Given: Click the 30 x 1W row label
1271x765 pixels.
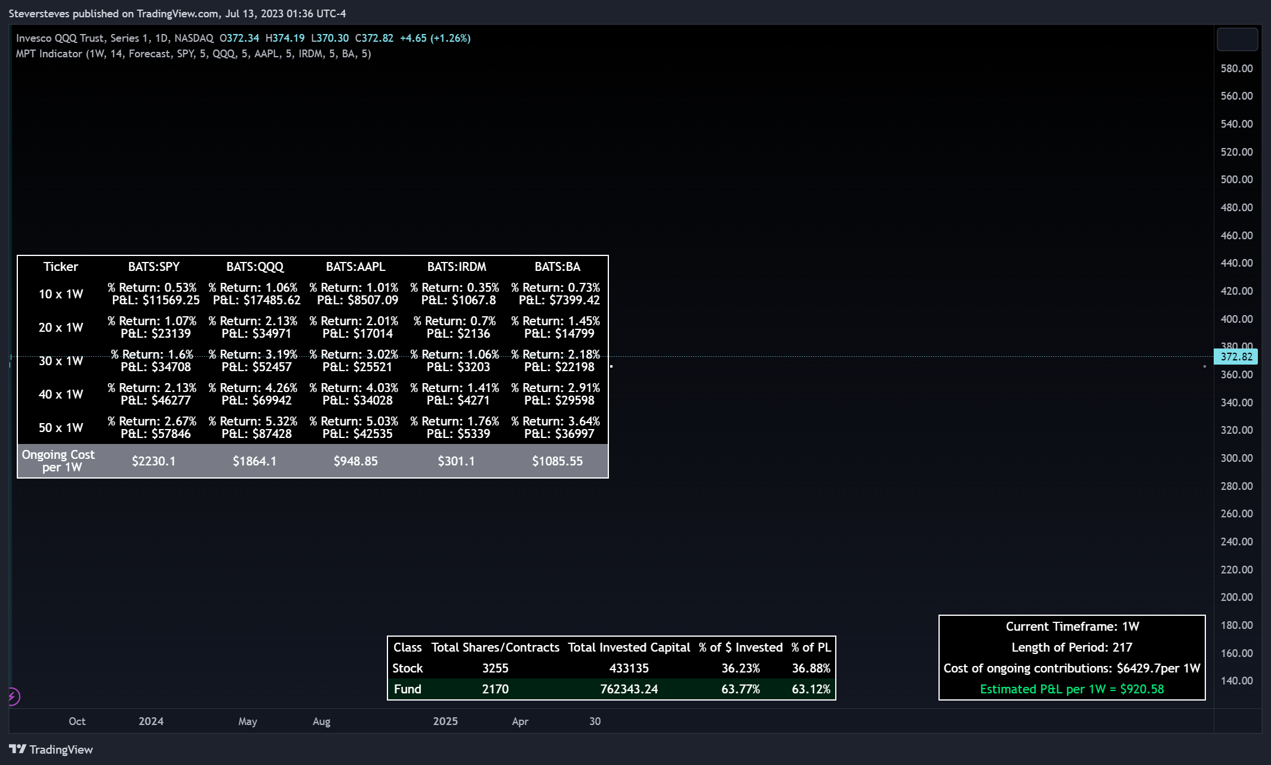Looking at the screenshot, I should (x=61, y=361).
